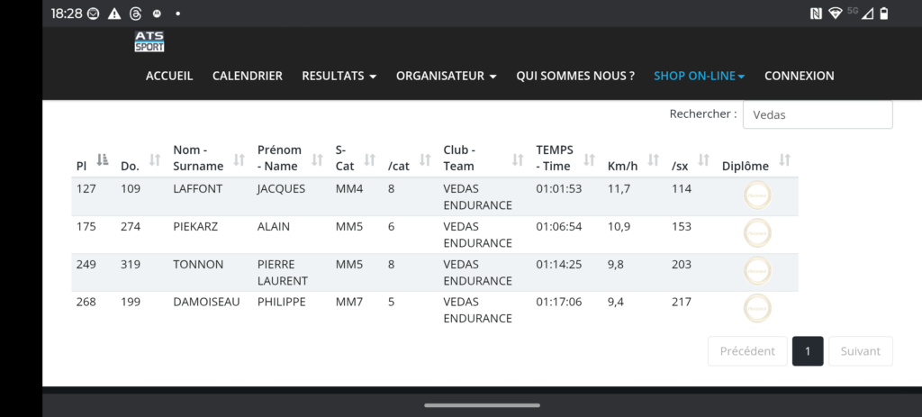Sort by Do. bib number column
Viewport: 922px width, 417px height.
[140, 159]
